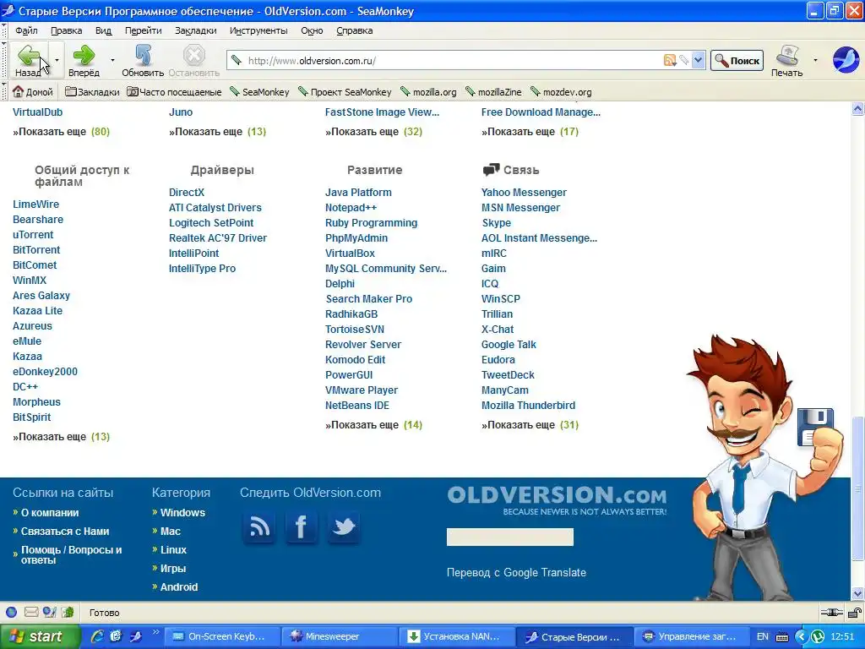Open the Android category footer link
The width and height of the screenshot is (865, 649).
coord(179,587)
